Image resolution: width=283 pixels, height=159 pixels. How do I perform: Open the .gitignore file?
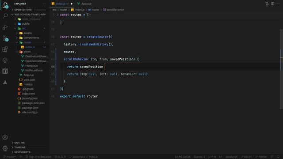pos(28,89)
